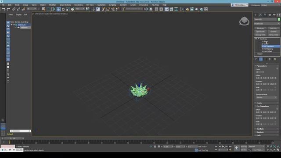Switch to the Motion command panel tab
281x158 pixels.
click(x=270, y=15)
